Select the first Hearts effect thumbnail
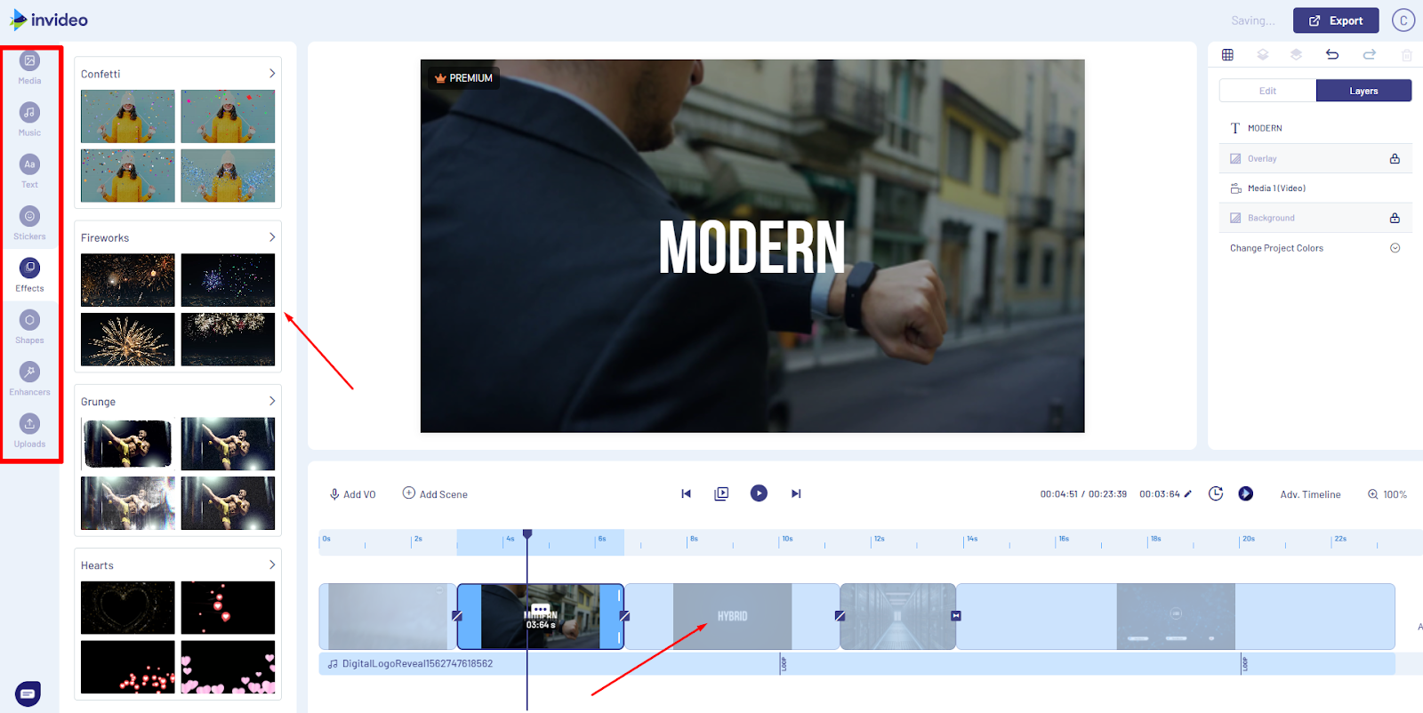This screenshot has width=1423, height=713. coord(128,607)
